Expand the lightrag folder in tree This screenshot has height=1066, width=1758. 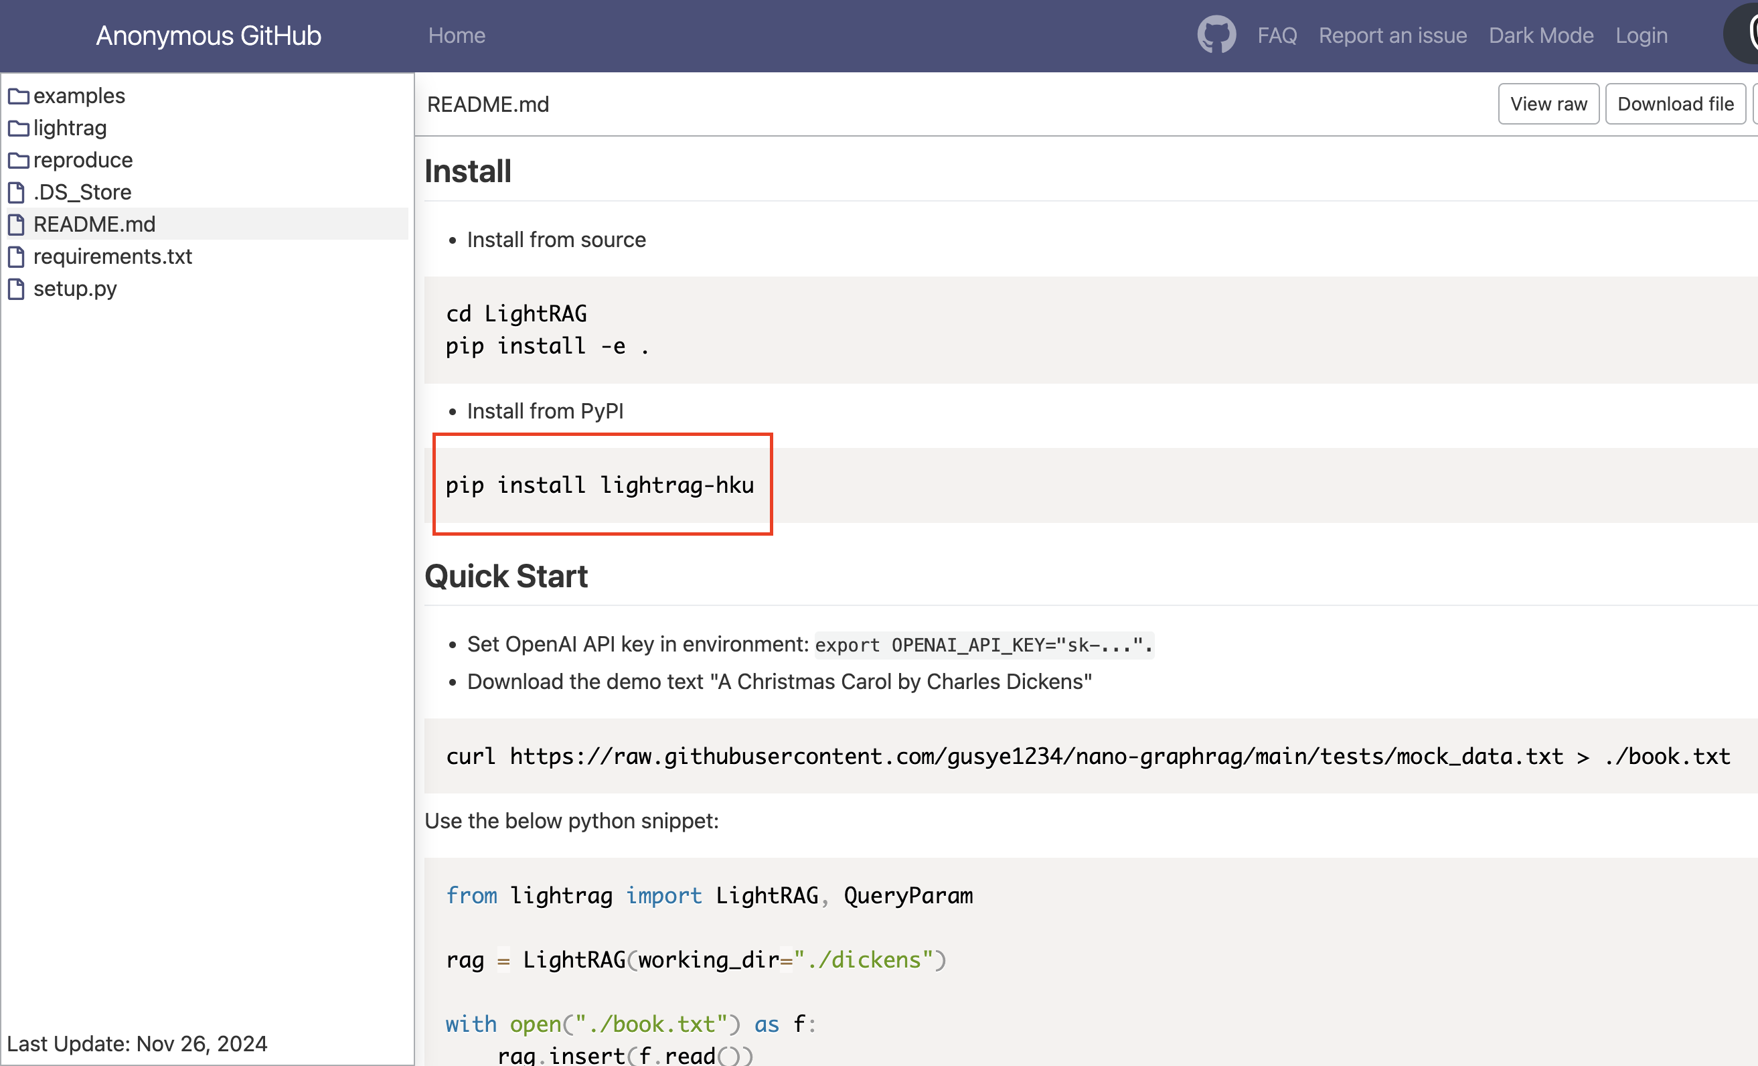point(70,128)
